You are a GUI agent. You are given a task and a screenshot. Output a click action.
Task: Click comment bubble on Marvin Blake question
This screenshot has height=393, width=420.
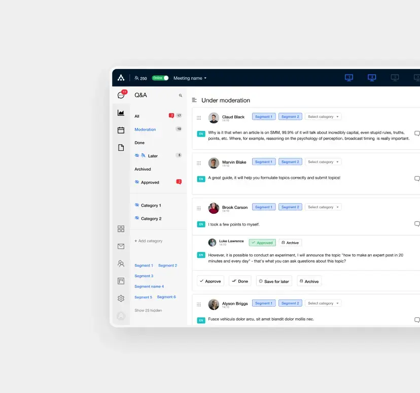click(x=417, y=179)
